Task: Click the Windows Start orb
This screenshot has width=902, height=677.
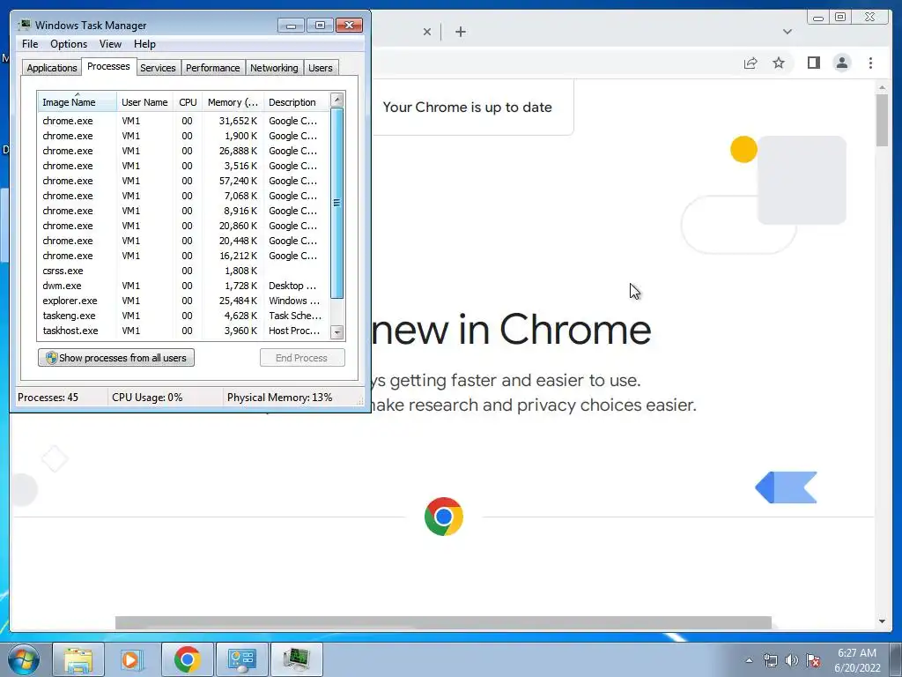Action: tap(24, 659)
